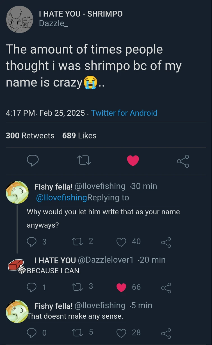
Task: Reply to 'Why would you let him' comment
Action: click(x=32, y=242)
